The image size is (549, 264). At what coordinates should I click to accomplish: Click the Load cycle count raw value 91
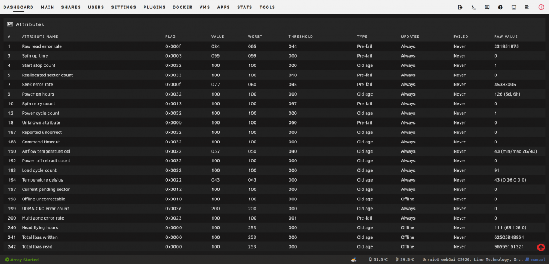coord(497,170)
